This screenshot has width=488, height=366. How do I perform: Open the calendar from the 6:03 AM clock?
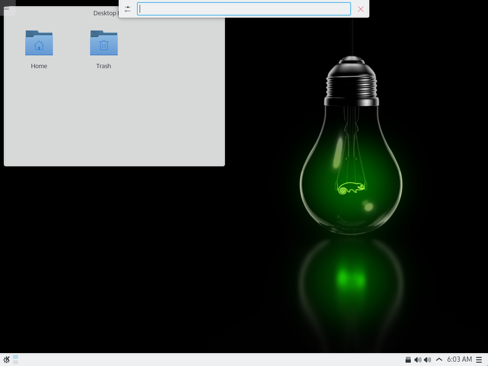459,359
